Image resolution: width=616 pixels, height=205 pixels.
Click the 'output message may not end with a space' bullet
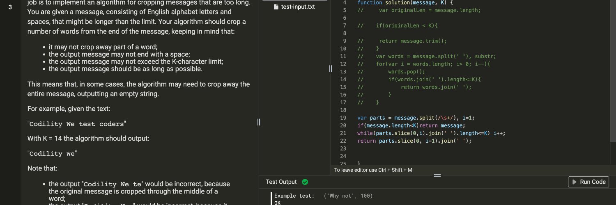pos(119,54)
